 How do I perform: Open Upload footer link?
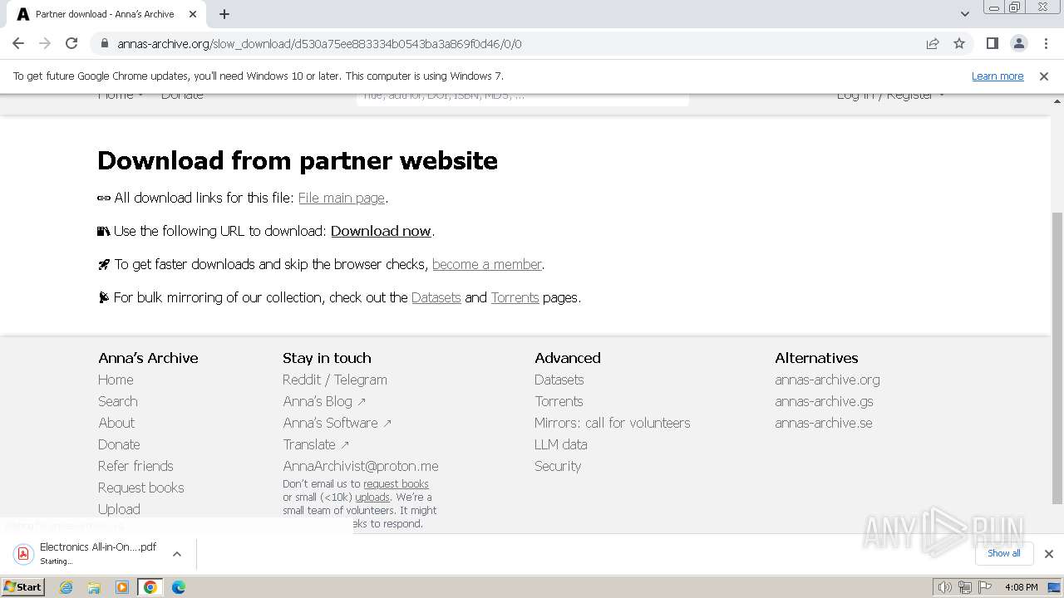[119, 509]
